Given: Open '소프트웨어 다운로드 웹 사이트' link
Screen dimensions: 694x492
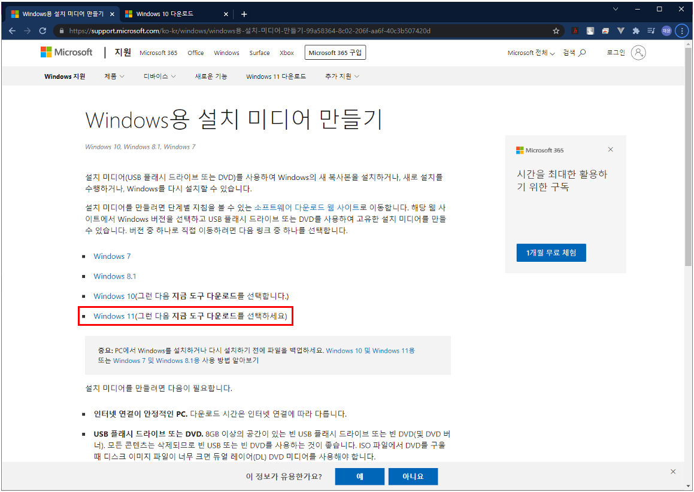Looking at the screenshot, I should coord(306,207).
